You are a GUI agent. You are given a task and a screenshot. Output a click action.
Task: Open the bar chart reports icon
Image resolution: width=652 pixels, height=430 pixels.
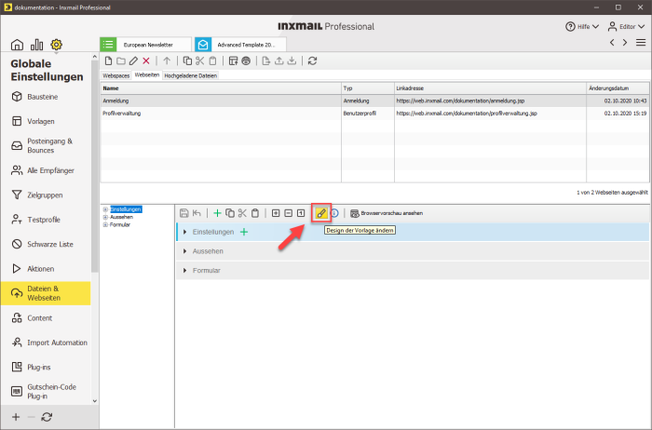[x=36, y=45]
